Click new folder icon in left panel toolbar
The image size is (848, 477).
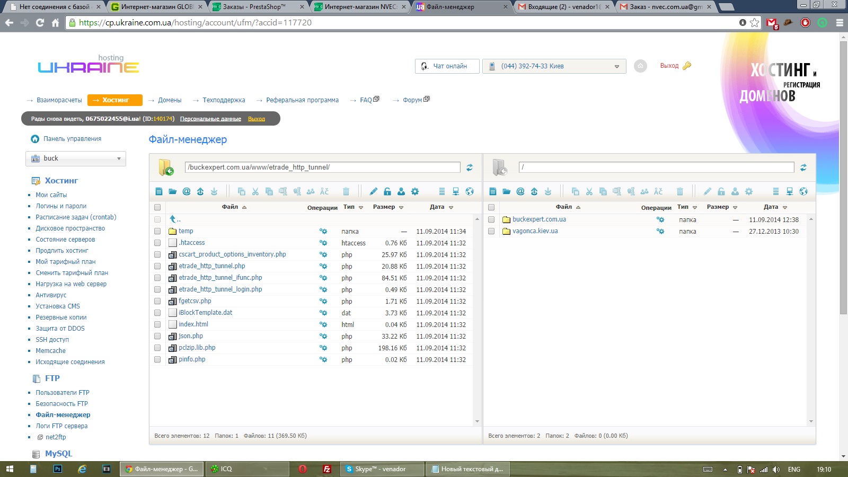(173, 191)
